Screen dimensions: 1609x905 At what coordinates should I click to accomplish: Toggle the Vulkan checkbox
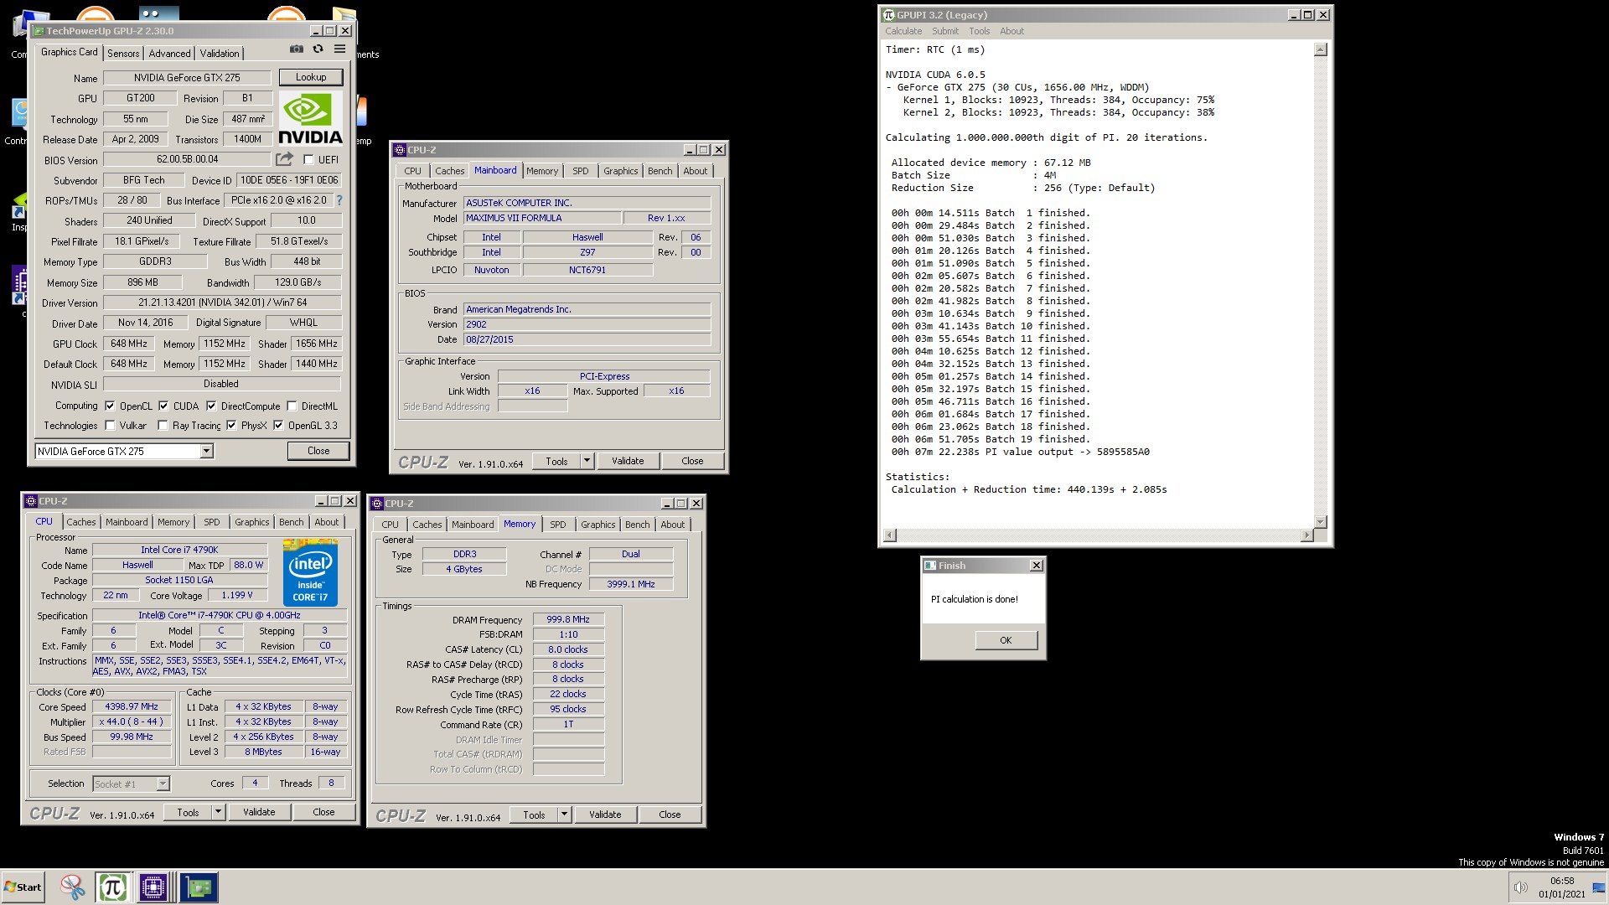(x=110, y=426)
